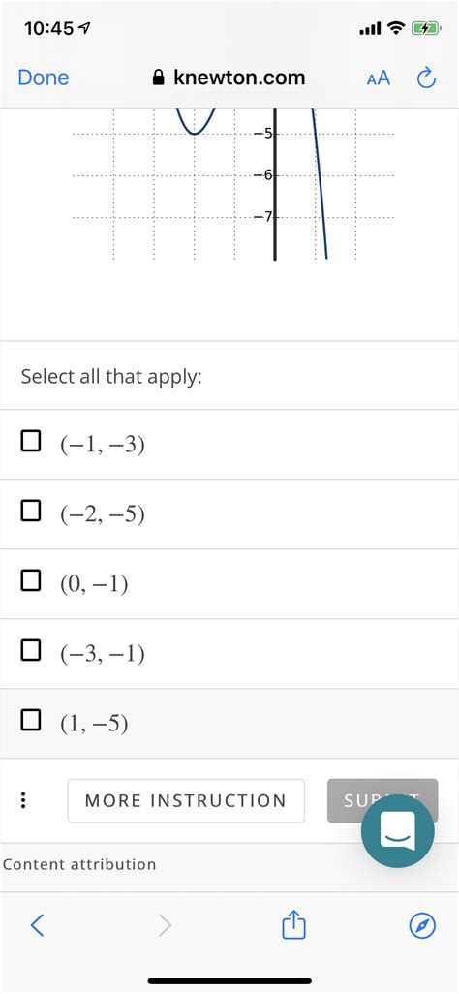Check the (1, −5) answer box
The width and height of the screenshot is (459, 994).
tap(31, 720)
